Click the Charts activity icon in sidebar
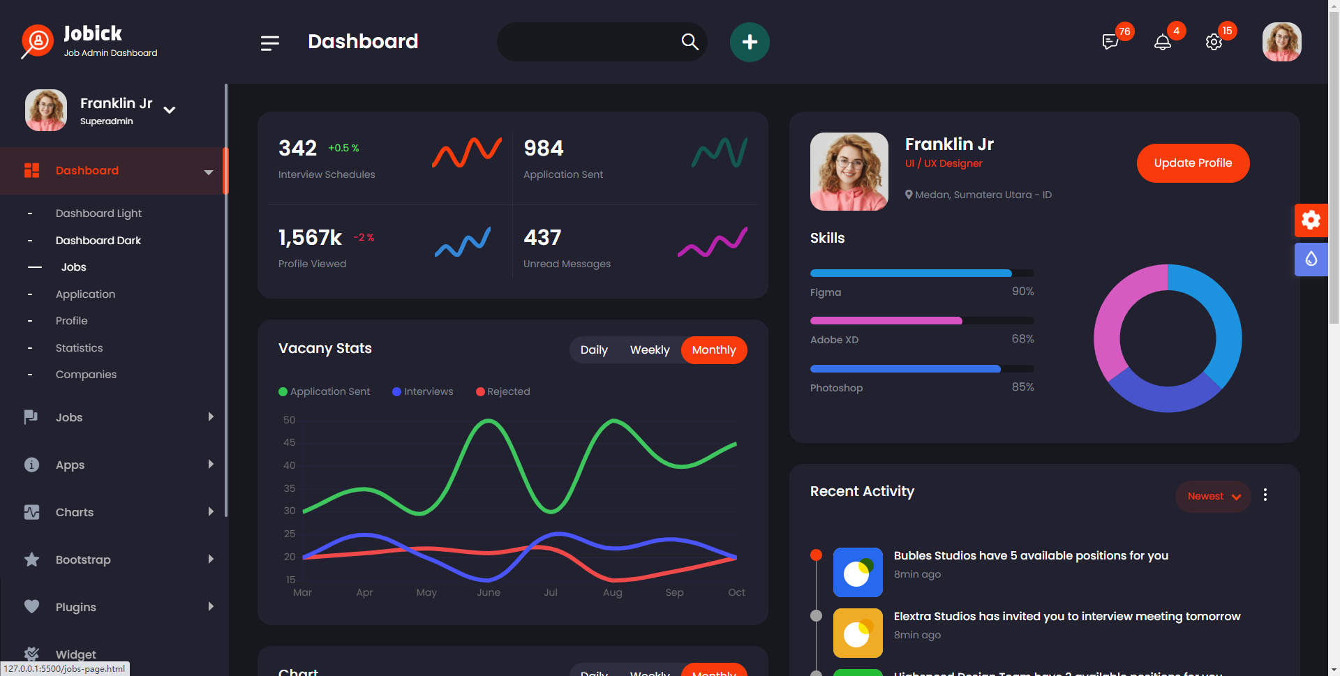The height and width of the screenshot is (676, 1340). [31, 512]
